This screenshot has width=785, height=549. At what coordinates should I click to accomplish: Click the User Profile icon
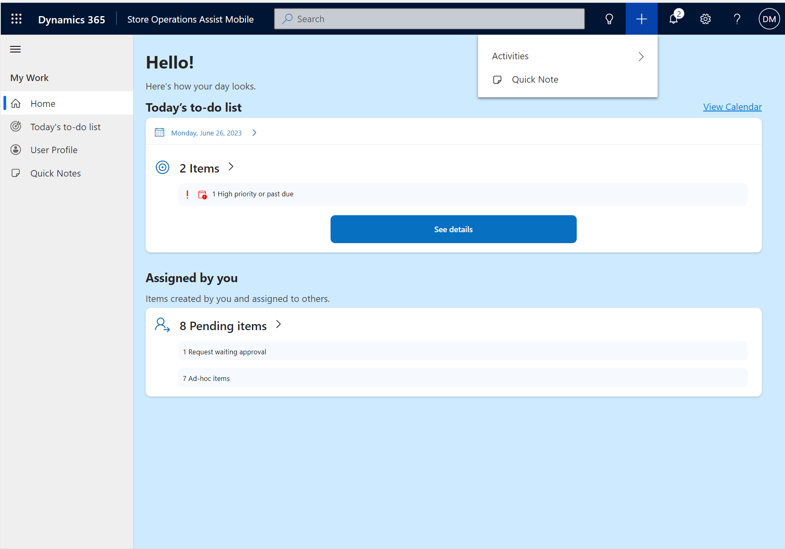16,150
